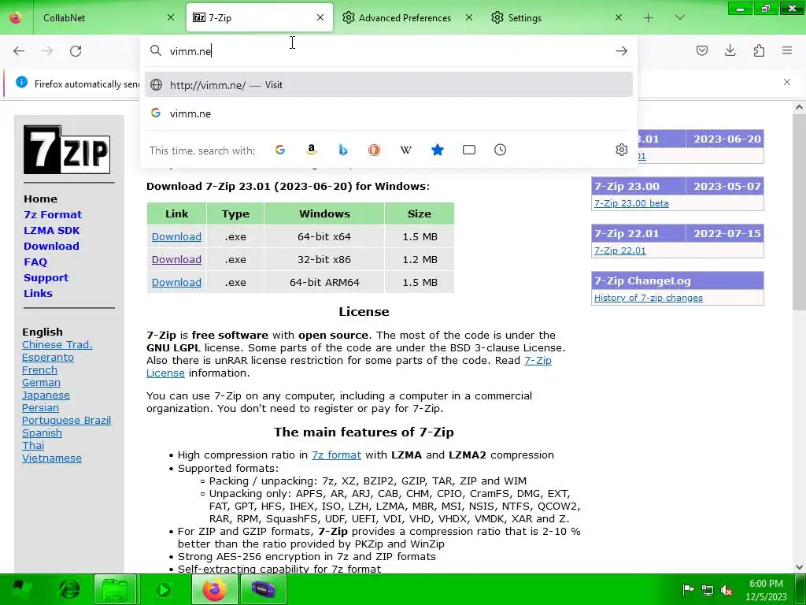
Task: Search this time with Google icon
Action: click(280, 150)
